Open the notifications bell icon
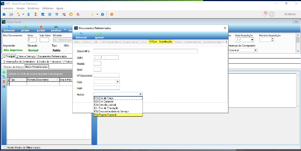This screenshot has height=151, width=301. pos(265,14)
